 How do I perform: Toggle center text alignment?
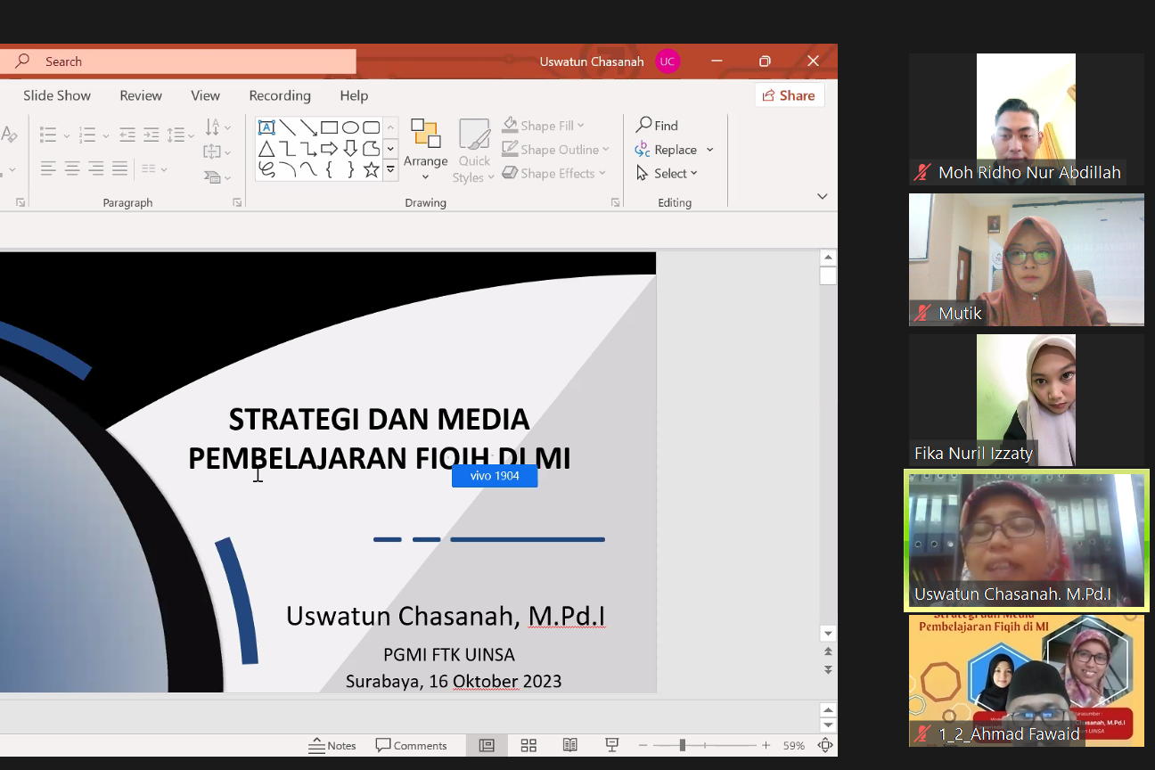(x=71, y=168)
